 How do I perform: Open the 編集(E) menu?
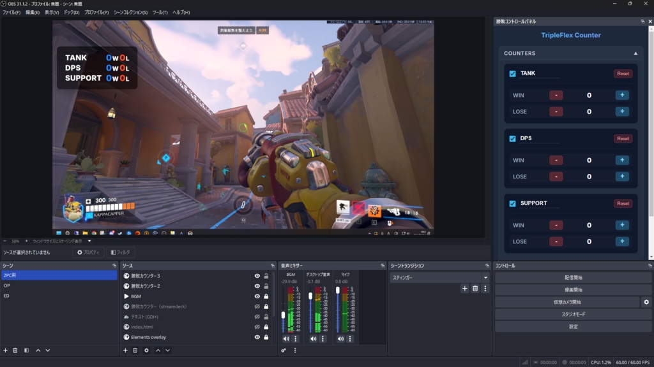click(33, 13)
